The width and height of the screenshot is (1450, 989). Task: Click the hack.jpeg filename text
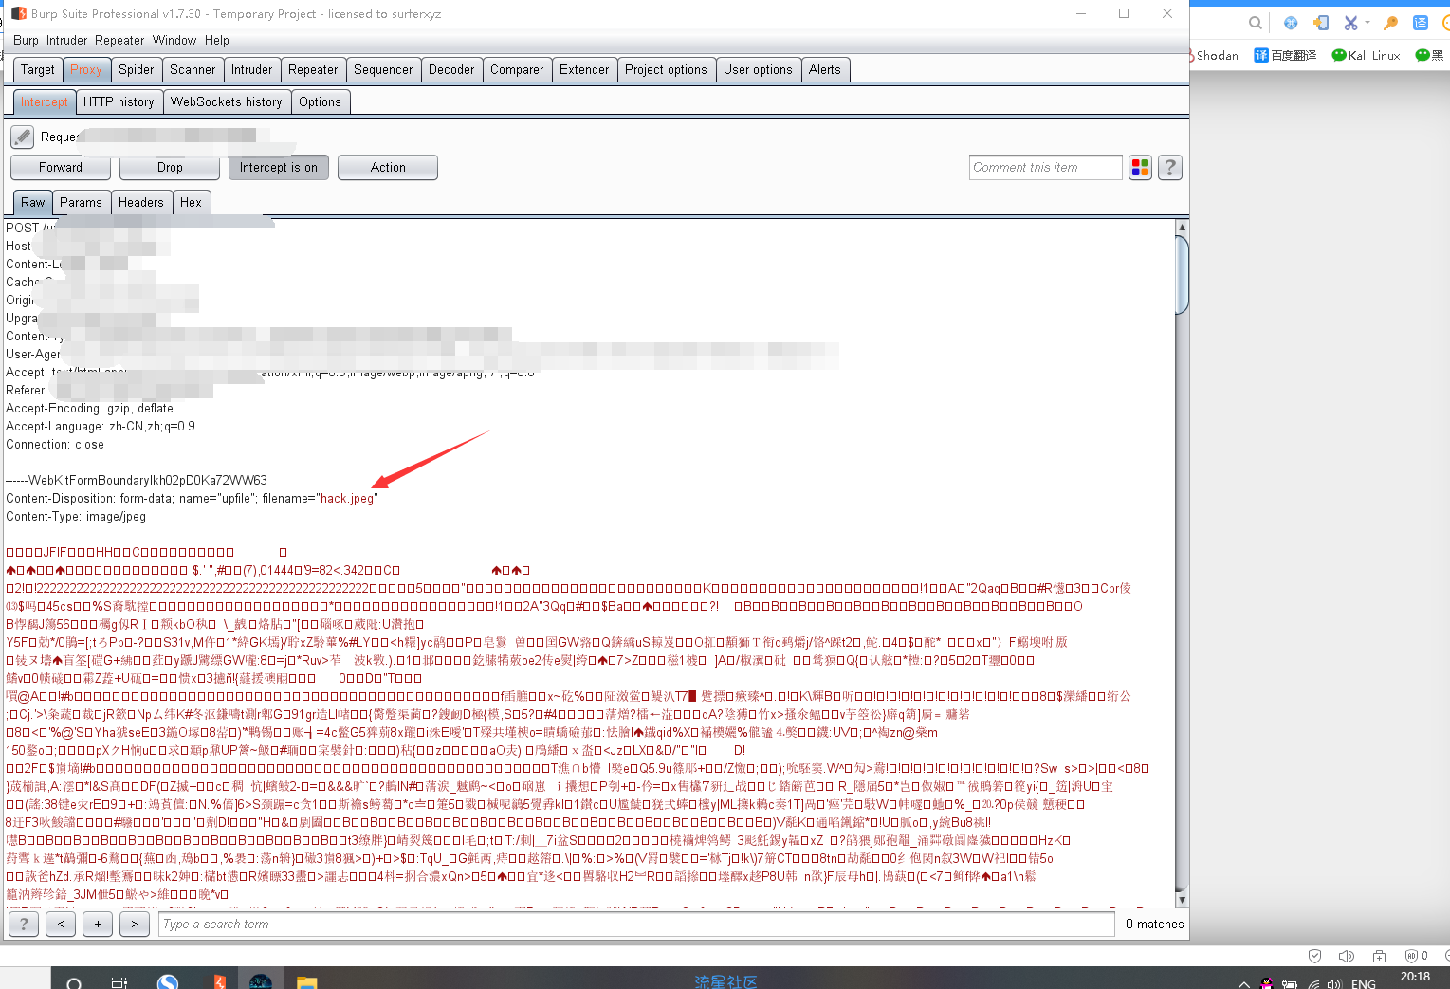click(347, 499)
